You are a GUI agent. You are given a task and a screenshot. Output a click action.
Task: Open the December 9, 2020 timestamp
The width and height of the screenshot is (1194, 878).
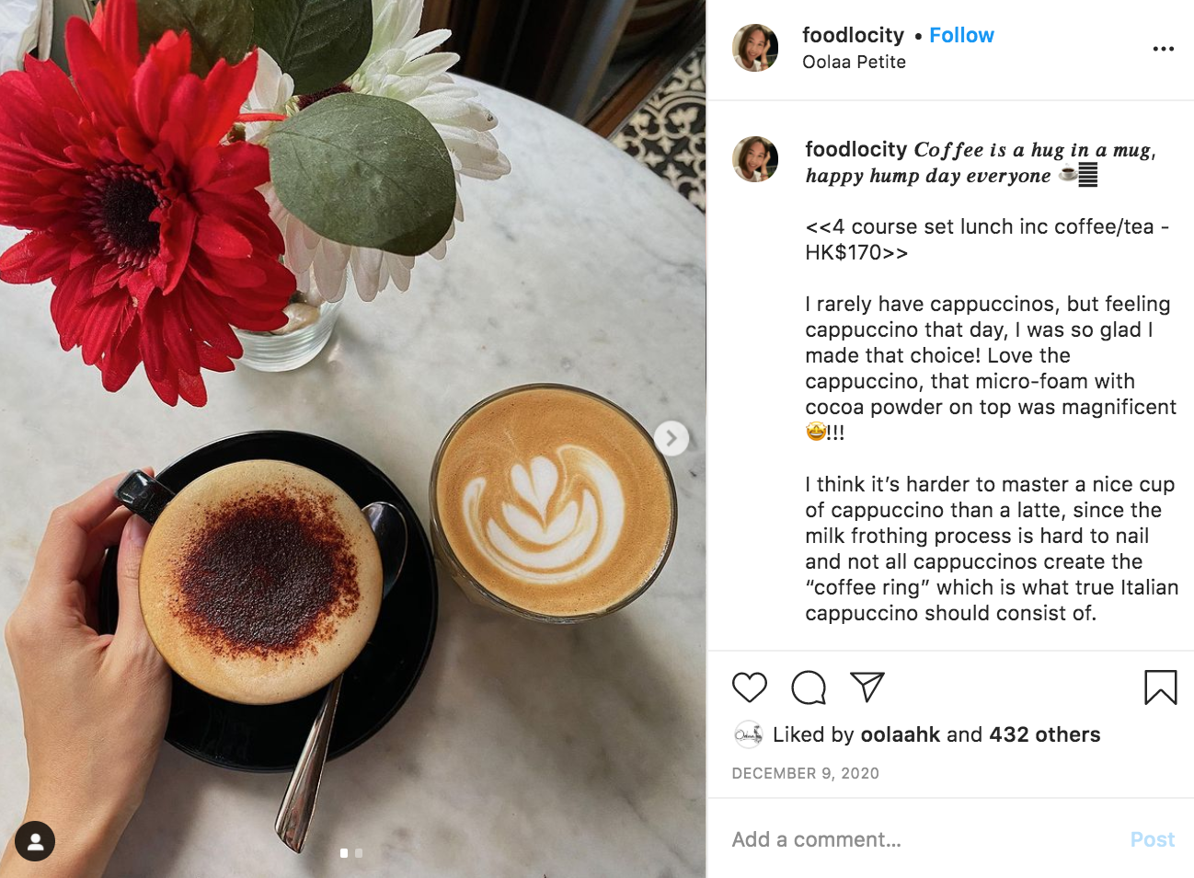click(x=805, y=773)
